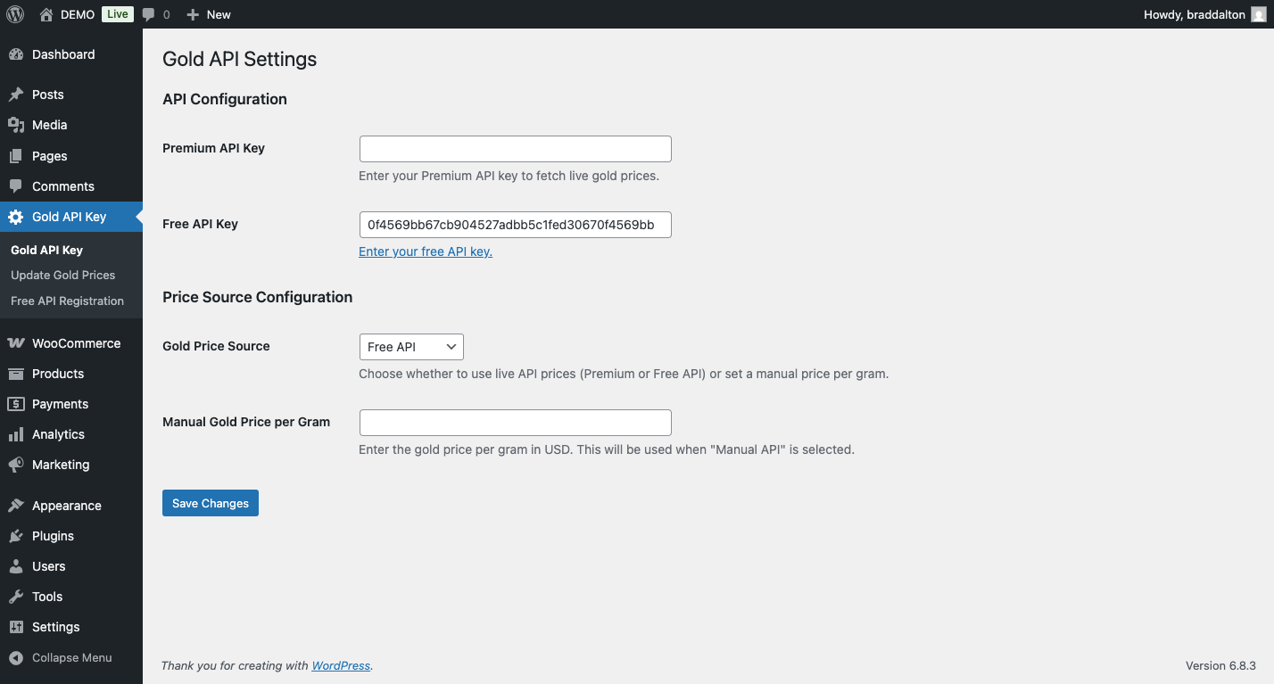Open the Gold Price Source dropdown

point(411,347)
